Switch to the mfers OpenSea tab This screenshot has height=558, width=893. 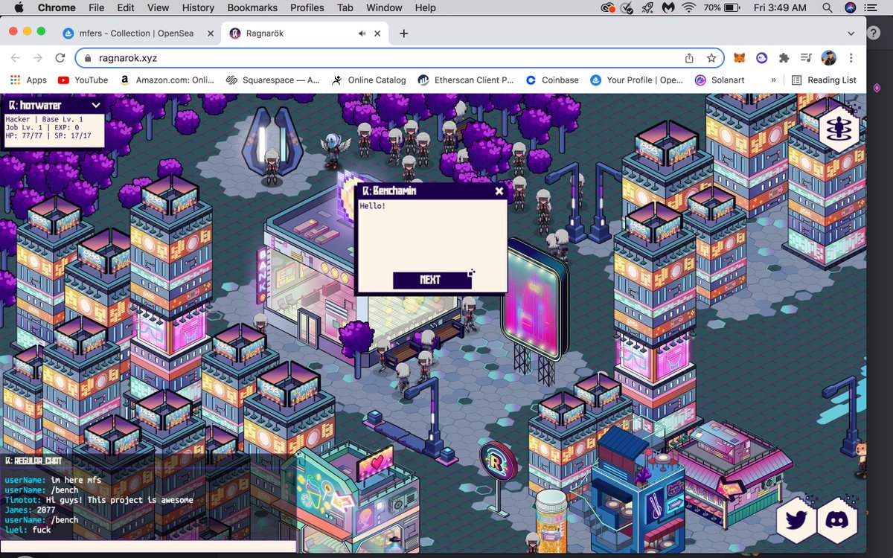138,33
